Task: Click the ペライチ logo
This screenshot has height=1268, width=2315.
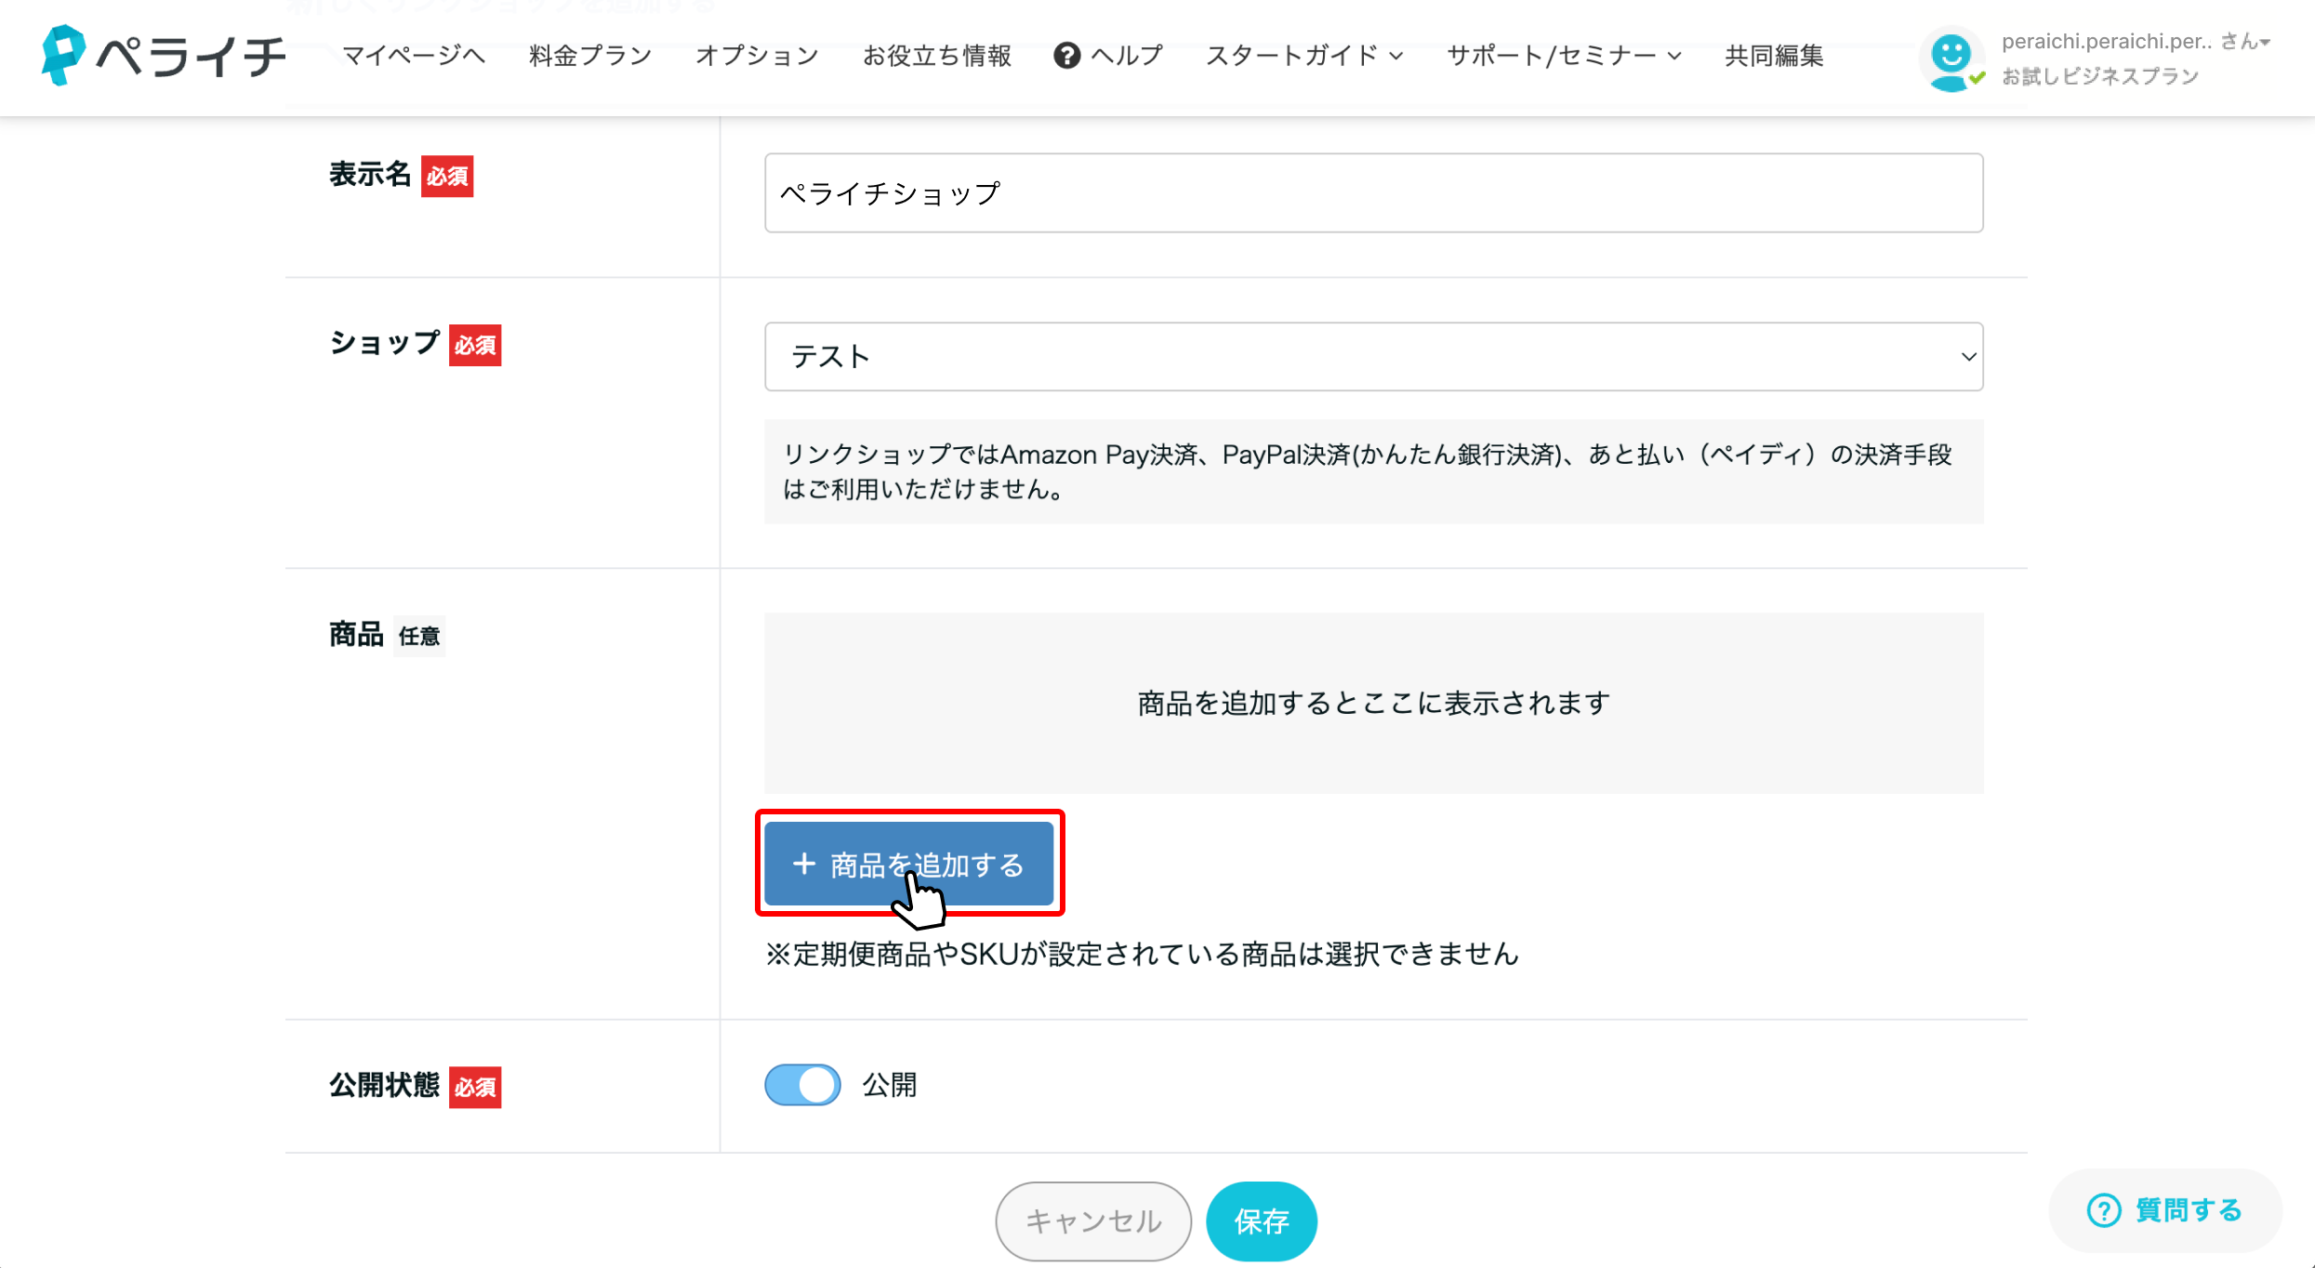Action: coord(164,56)
